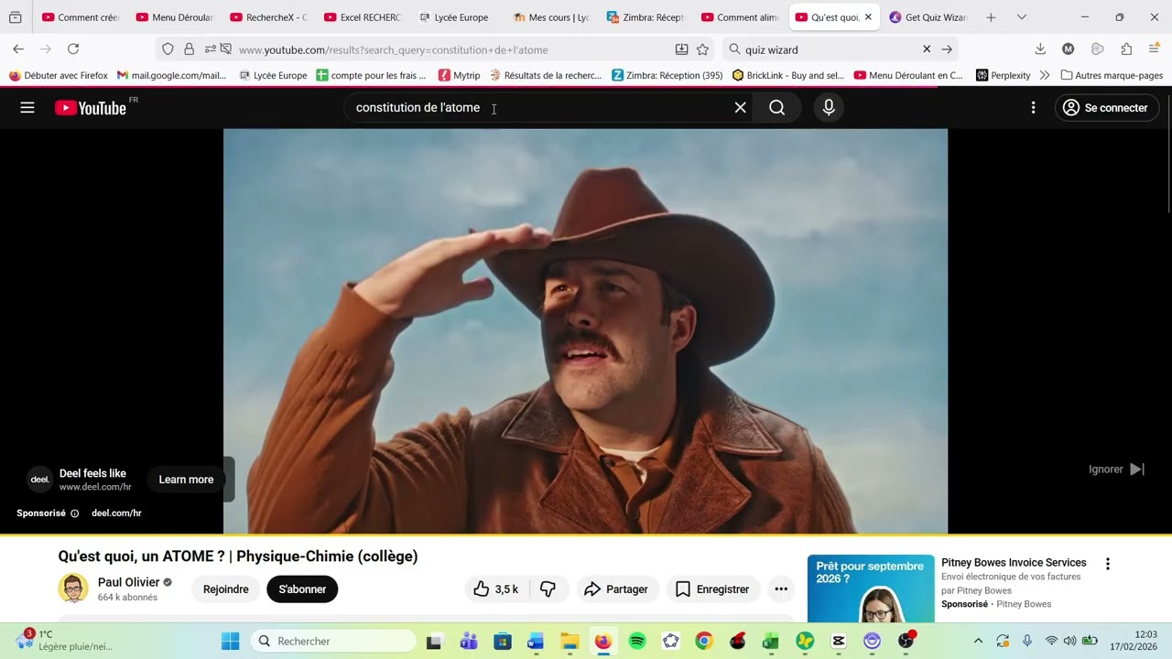Start voice search with microphone icon
The width and height of the screenshot is (1172, 659).
(x=829, y=108)
